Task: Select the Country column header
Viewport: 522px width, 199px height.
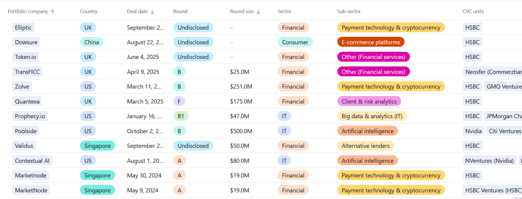Action: point(88,11)
